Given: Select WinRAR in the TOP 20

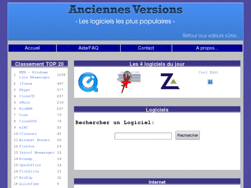Looking at the screenshot, I should (26, 109).
